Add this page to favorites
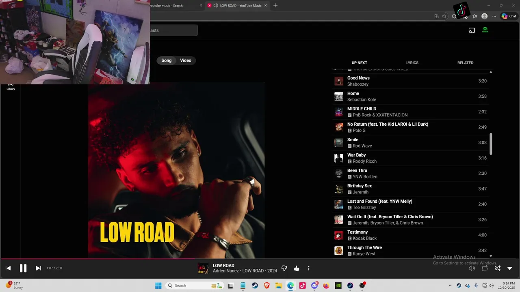Image resolution: width=520 pixels, height=292 pixels. pos(444,16)
